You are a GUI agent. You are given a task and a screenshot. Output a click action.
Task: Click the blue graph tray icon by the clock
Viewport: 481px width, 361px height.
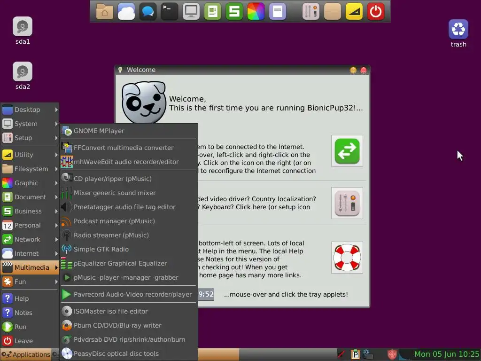404,354
